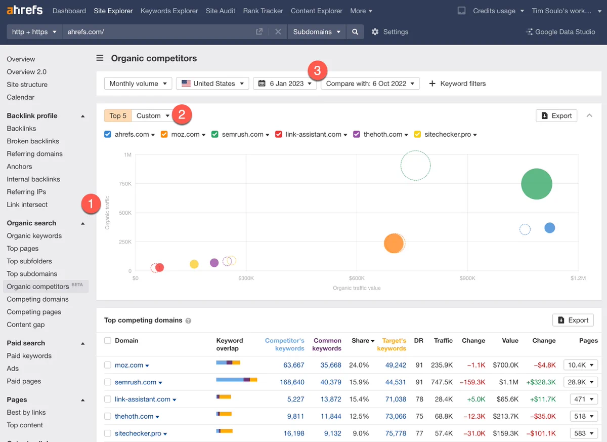Viewport: 607px width, 442px height.
Task: Toggle semrush.com legend checkbox
Action: (x=214, y=134)
